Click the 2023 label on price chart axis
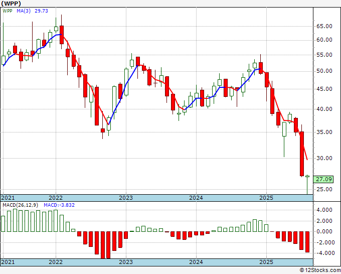Image resolution: width=341 pixels, height=274 pixels. 126,198
